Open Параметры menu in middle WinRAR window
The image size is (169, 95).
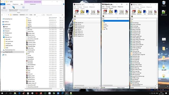point(105,8)
